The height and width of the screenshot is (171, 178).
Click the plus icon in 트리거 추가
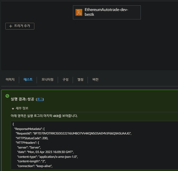(11, 26)
